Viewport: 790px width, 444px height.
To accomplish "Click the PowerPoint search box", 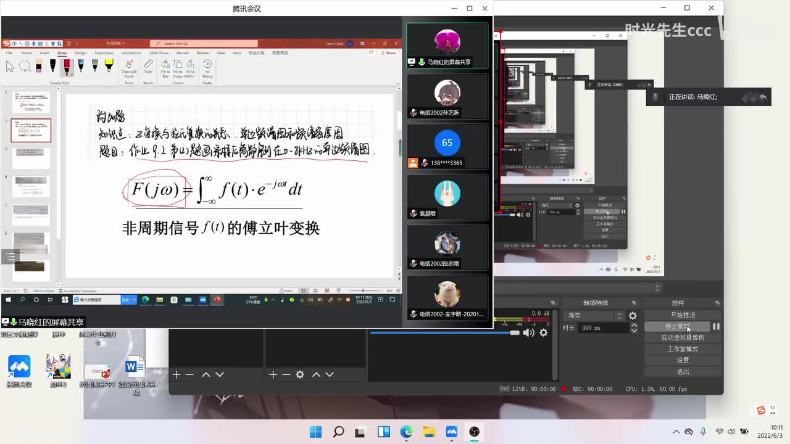I will point(204,44).
